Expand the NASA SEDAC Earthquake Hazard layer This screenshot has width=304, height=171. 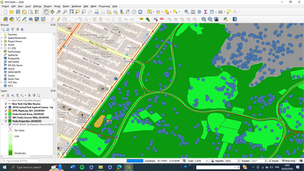tap(2, 124)
